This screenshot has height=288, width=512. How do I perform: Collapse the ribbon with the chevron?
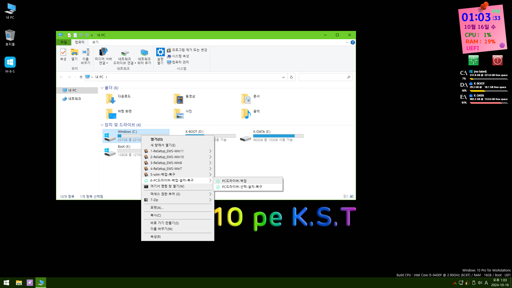click(347, 42)
